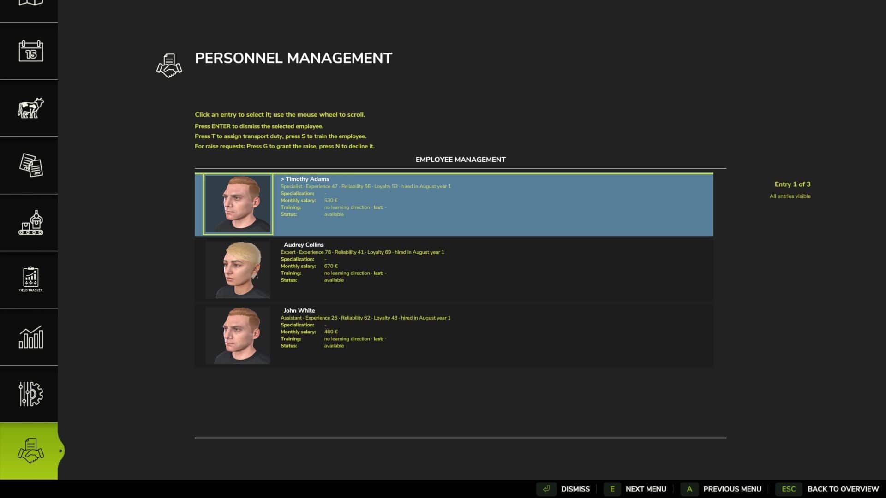Screen dimensions: 886x498
Task: Click the A key Previous Menu icon
Action: [689, 489]
